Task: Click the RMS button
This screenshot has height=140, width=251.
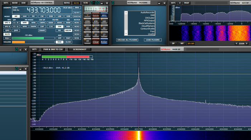Action: click(x=77, y=8)
